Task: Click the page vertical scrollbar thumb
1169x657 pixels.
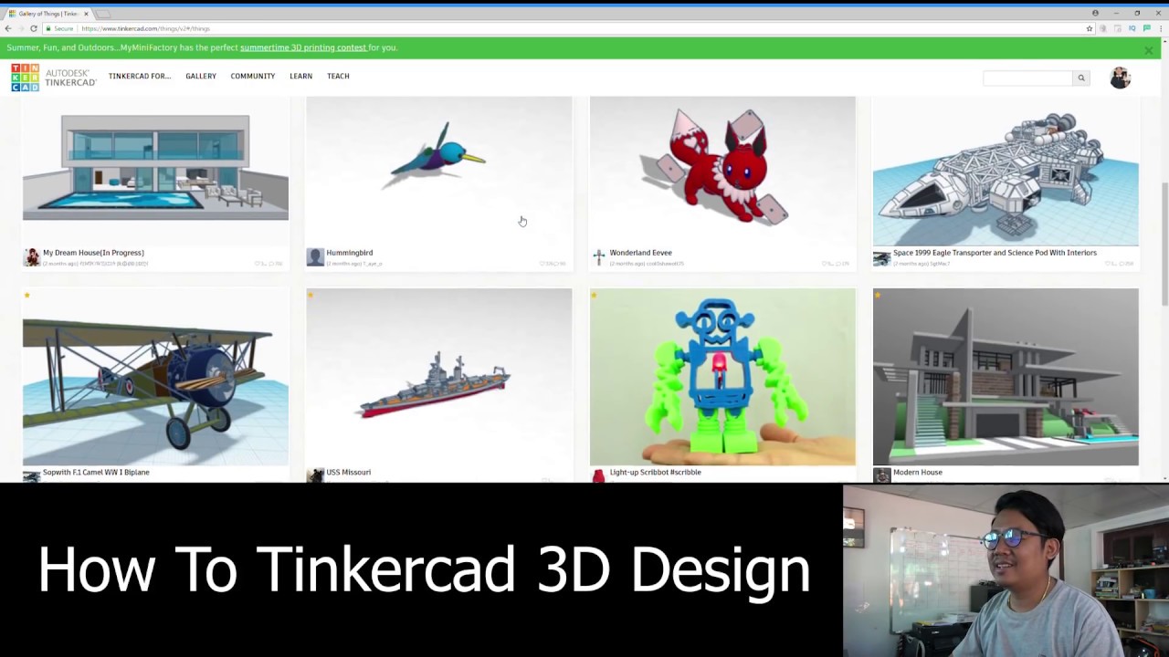Action: pyautogui.click(x=1164, y=244)
